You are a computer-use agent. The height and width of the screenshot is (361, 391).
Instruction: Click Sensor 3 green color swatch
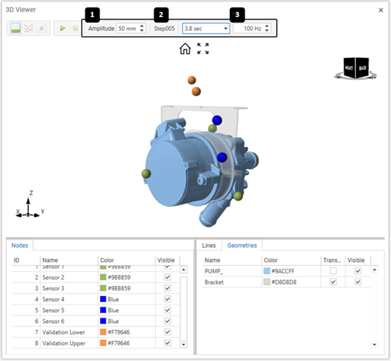tap(103, 288)
